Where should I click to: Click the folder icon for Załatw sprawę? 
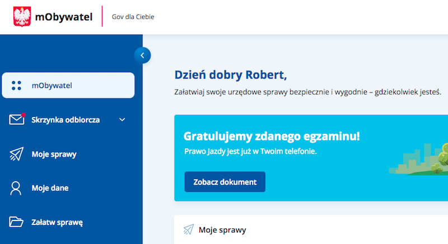click(x=16, y=222)
